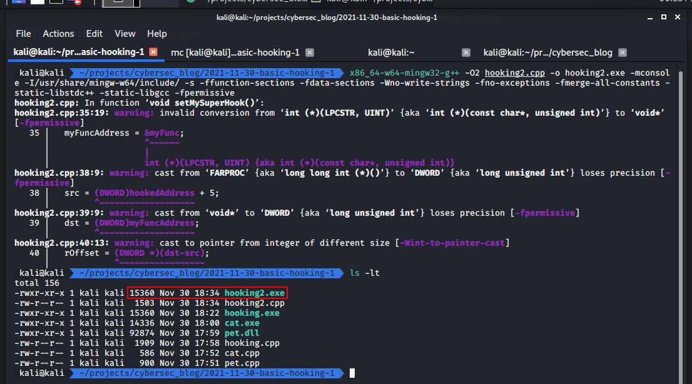The image size is (692, 384).
Task: Open the File menu
Action: click(x=23, y=34)
